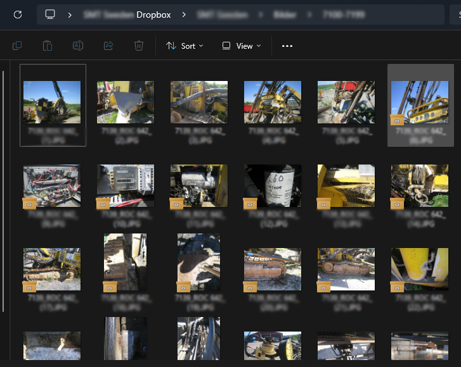This screenshot has width=461, height=367.
Task: Select the highlighted drill mast photo in first row
Action: [x=420, y=103]
